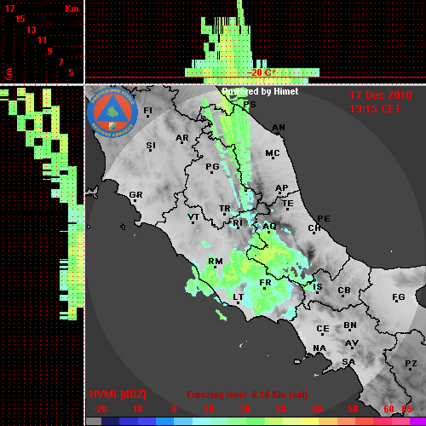Click the PE city label
This screenshot has height=426, width=426.
click(324, 218)
